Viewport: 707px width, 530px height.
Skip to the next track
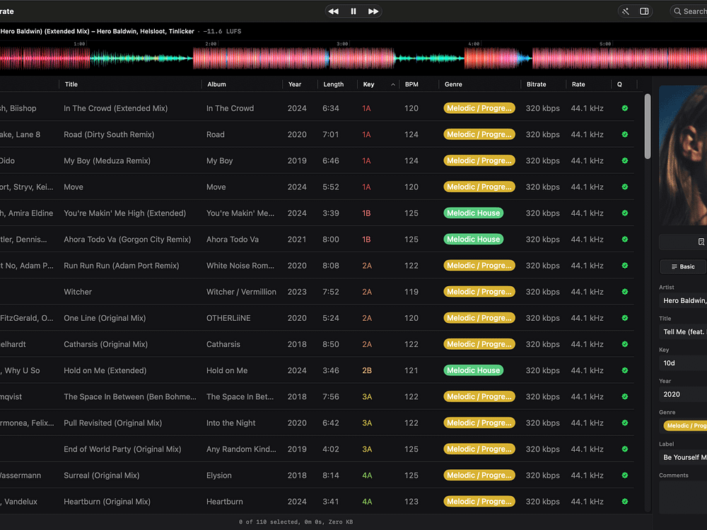[373, 11]
